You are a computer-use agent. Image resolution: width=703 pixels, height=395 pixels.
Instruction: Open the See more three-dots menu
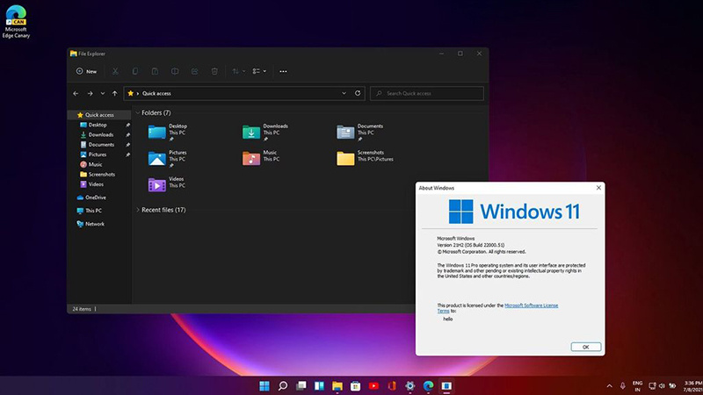(283, 71)
